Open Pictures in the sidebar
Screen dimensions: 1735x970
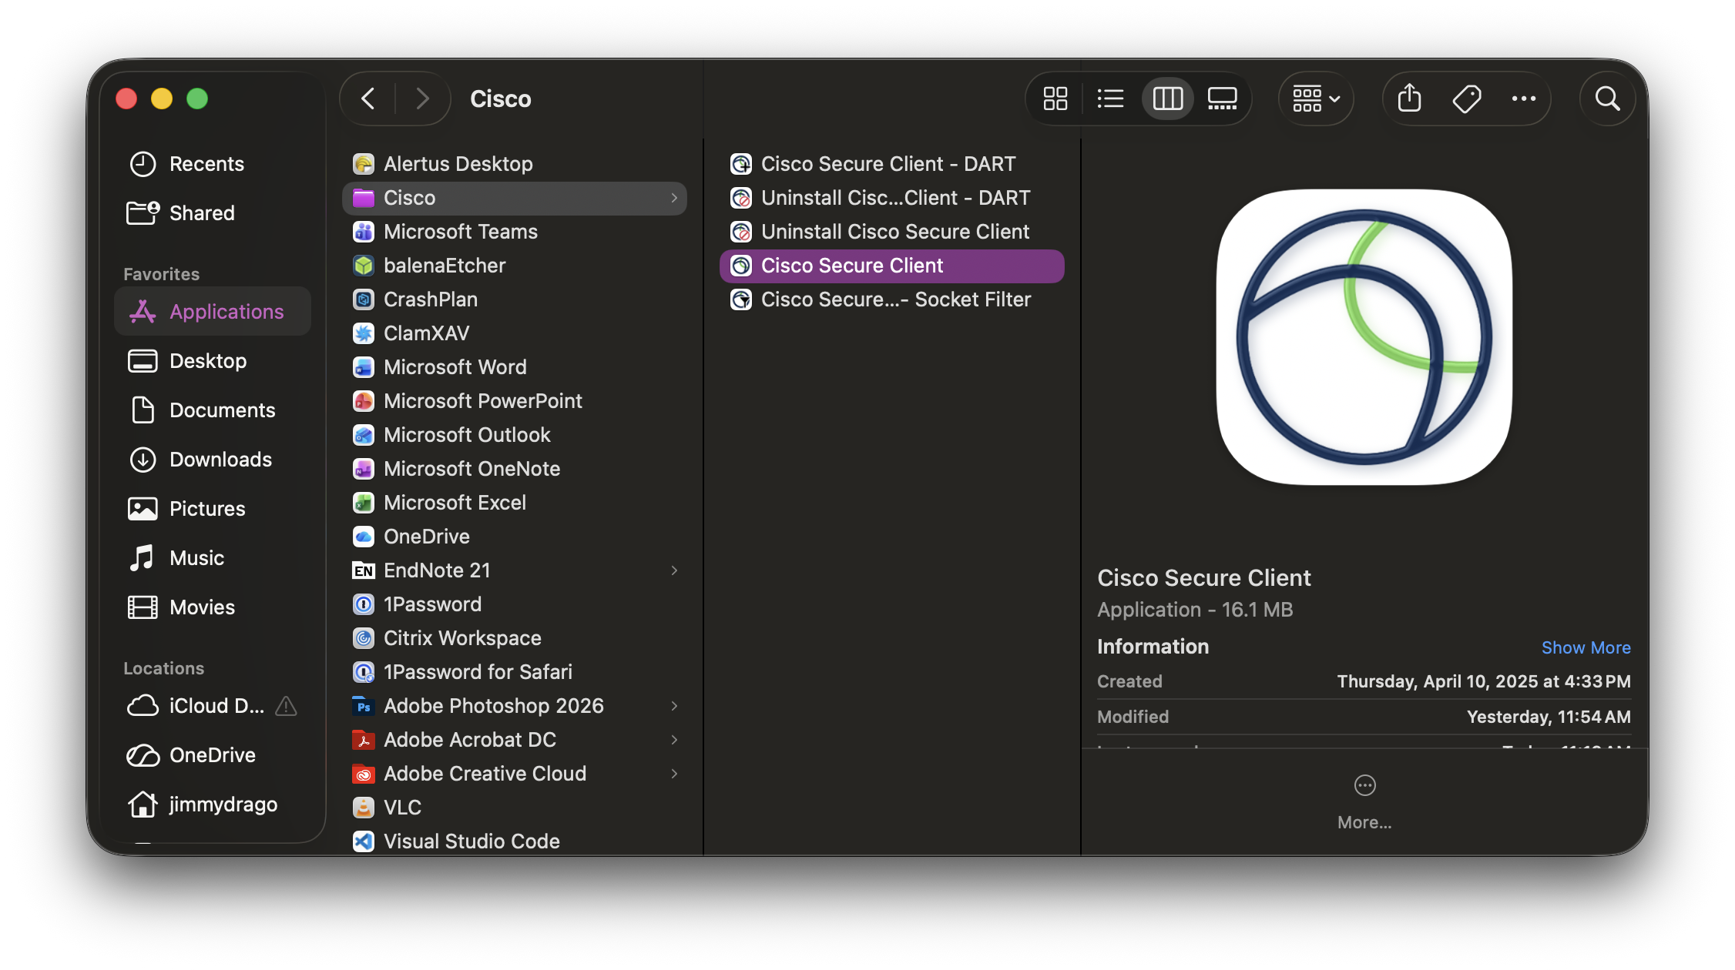[213, 509]
